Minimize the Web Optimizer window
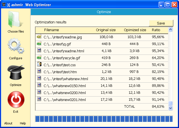The height and width of the screenshot is (128, 179). (x=161, y=5)
